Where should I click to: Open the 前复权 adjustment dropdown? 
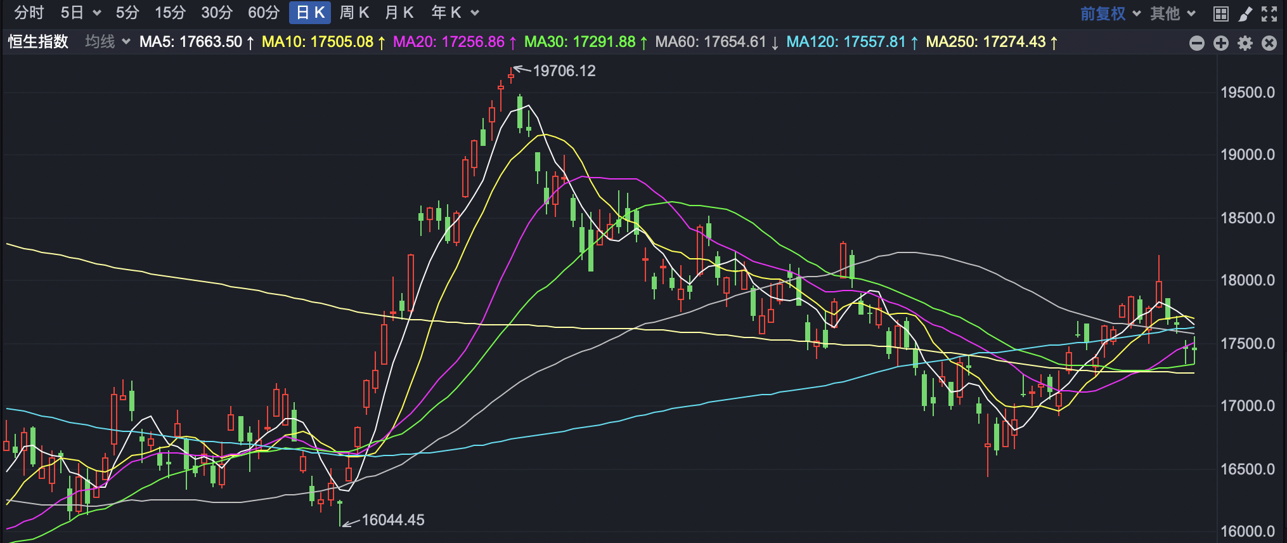click(x=1110, y=13)
